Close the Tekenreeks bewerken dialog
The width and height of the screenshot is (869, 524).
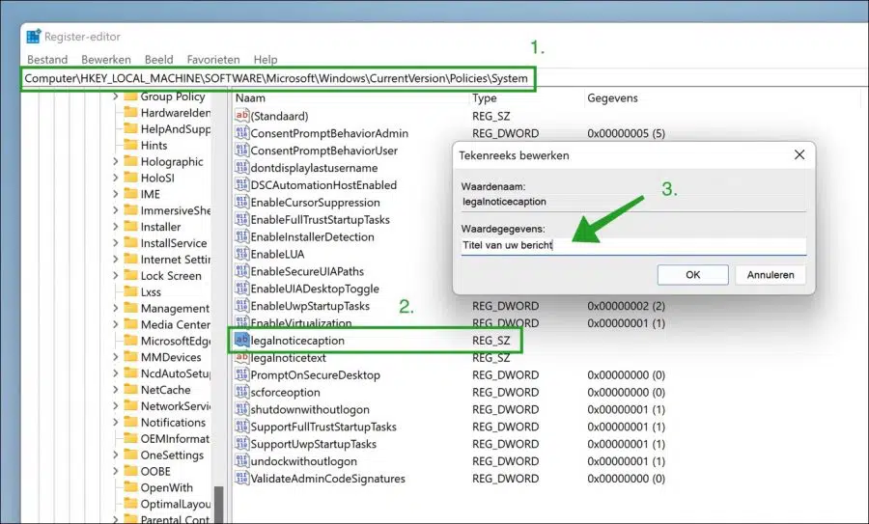[799, 154]
